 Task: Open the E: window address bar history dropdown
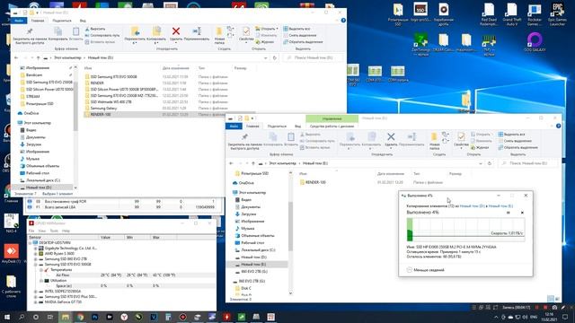coord(481,163)
